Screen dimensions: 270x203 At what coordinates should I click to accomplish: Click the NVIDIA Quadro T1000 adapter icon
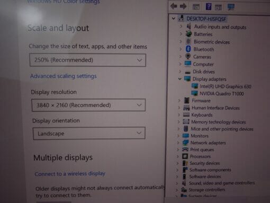pos(194,93)
